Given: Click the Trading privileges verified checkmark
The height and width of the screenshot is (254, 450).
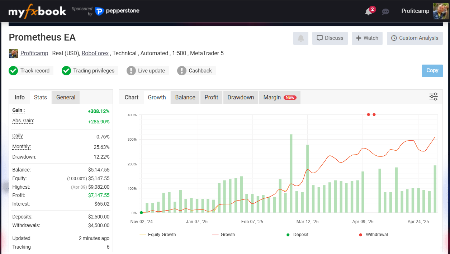Looking at the screenshot, I should coord(66,71).
